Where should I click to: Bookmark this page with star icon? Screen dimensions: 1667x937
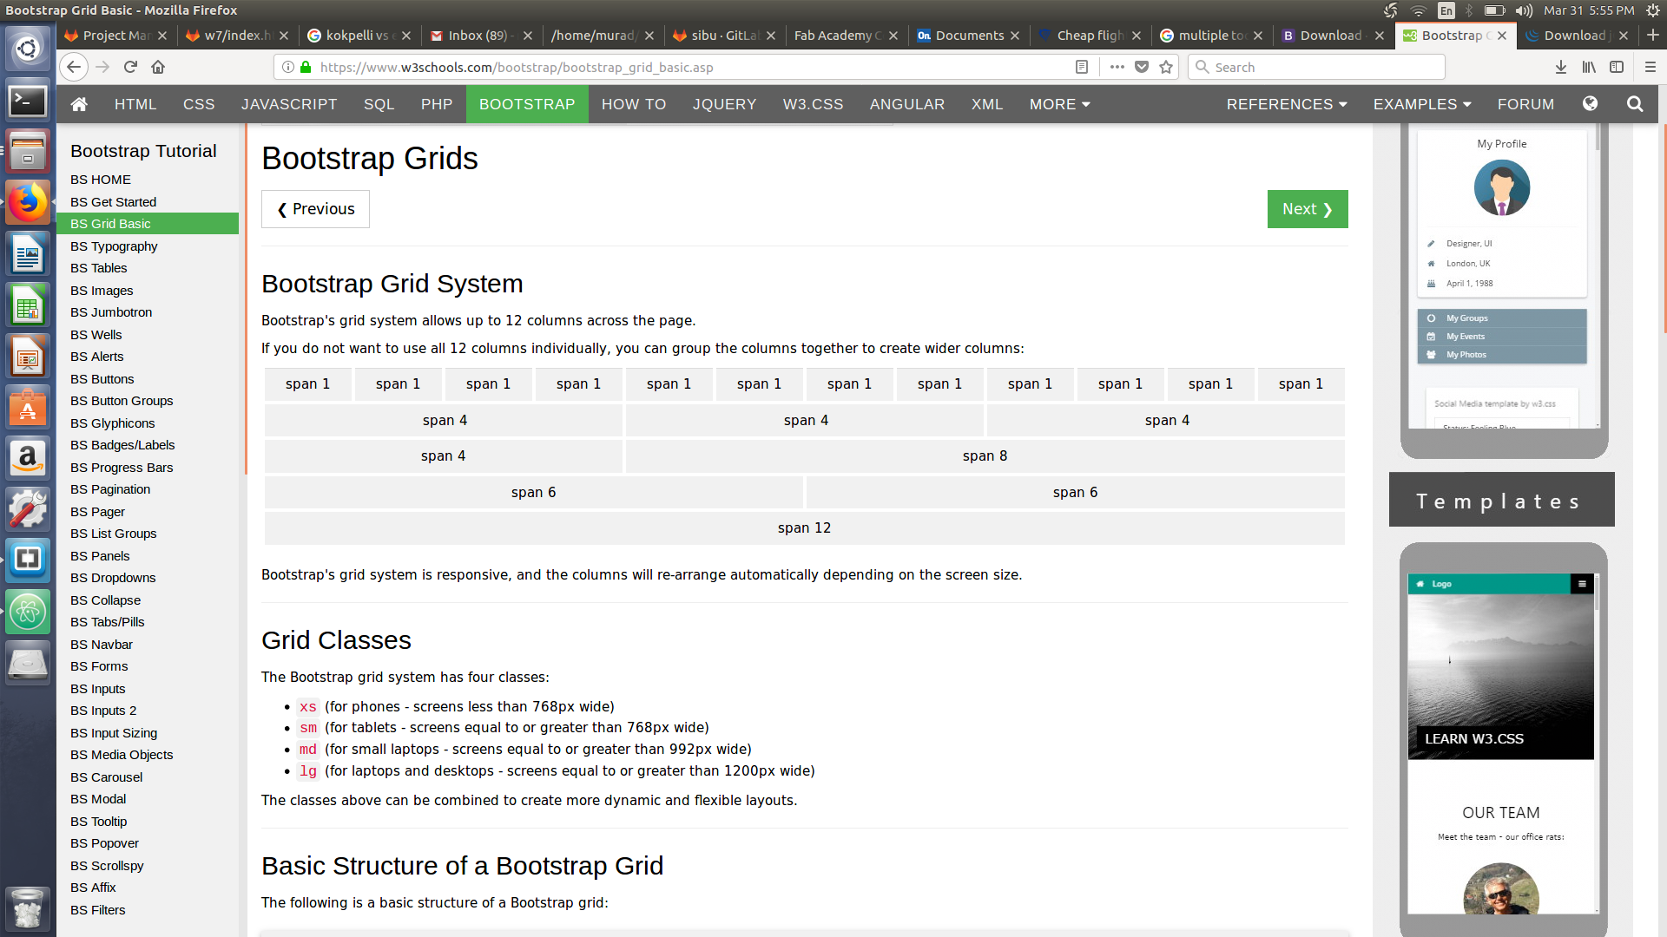pyautogui.click(x=1166, y=67)
